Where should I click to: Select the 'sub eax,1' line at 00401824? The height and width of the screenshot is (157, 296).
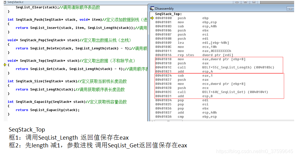(184, 76)
